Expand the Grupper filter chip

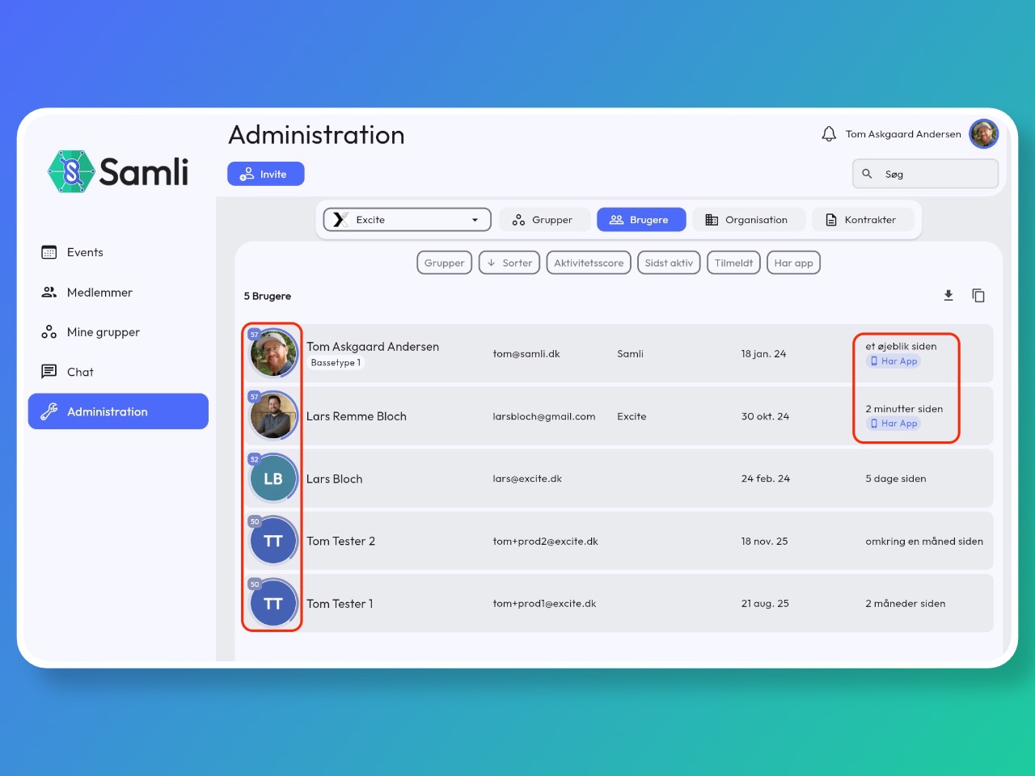[x=444, y=263]
